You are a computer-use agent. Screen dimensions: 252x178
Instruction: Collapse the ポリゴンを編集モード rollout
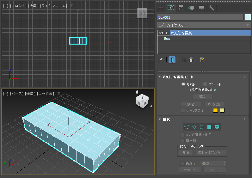(160, 77)
